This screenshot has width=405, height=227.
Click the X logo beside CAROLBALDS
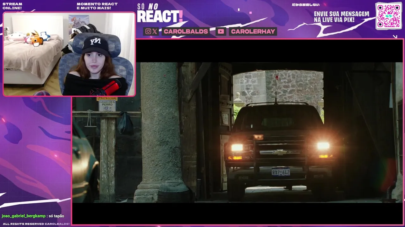tap(155, 31)
